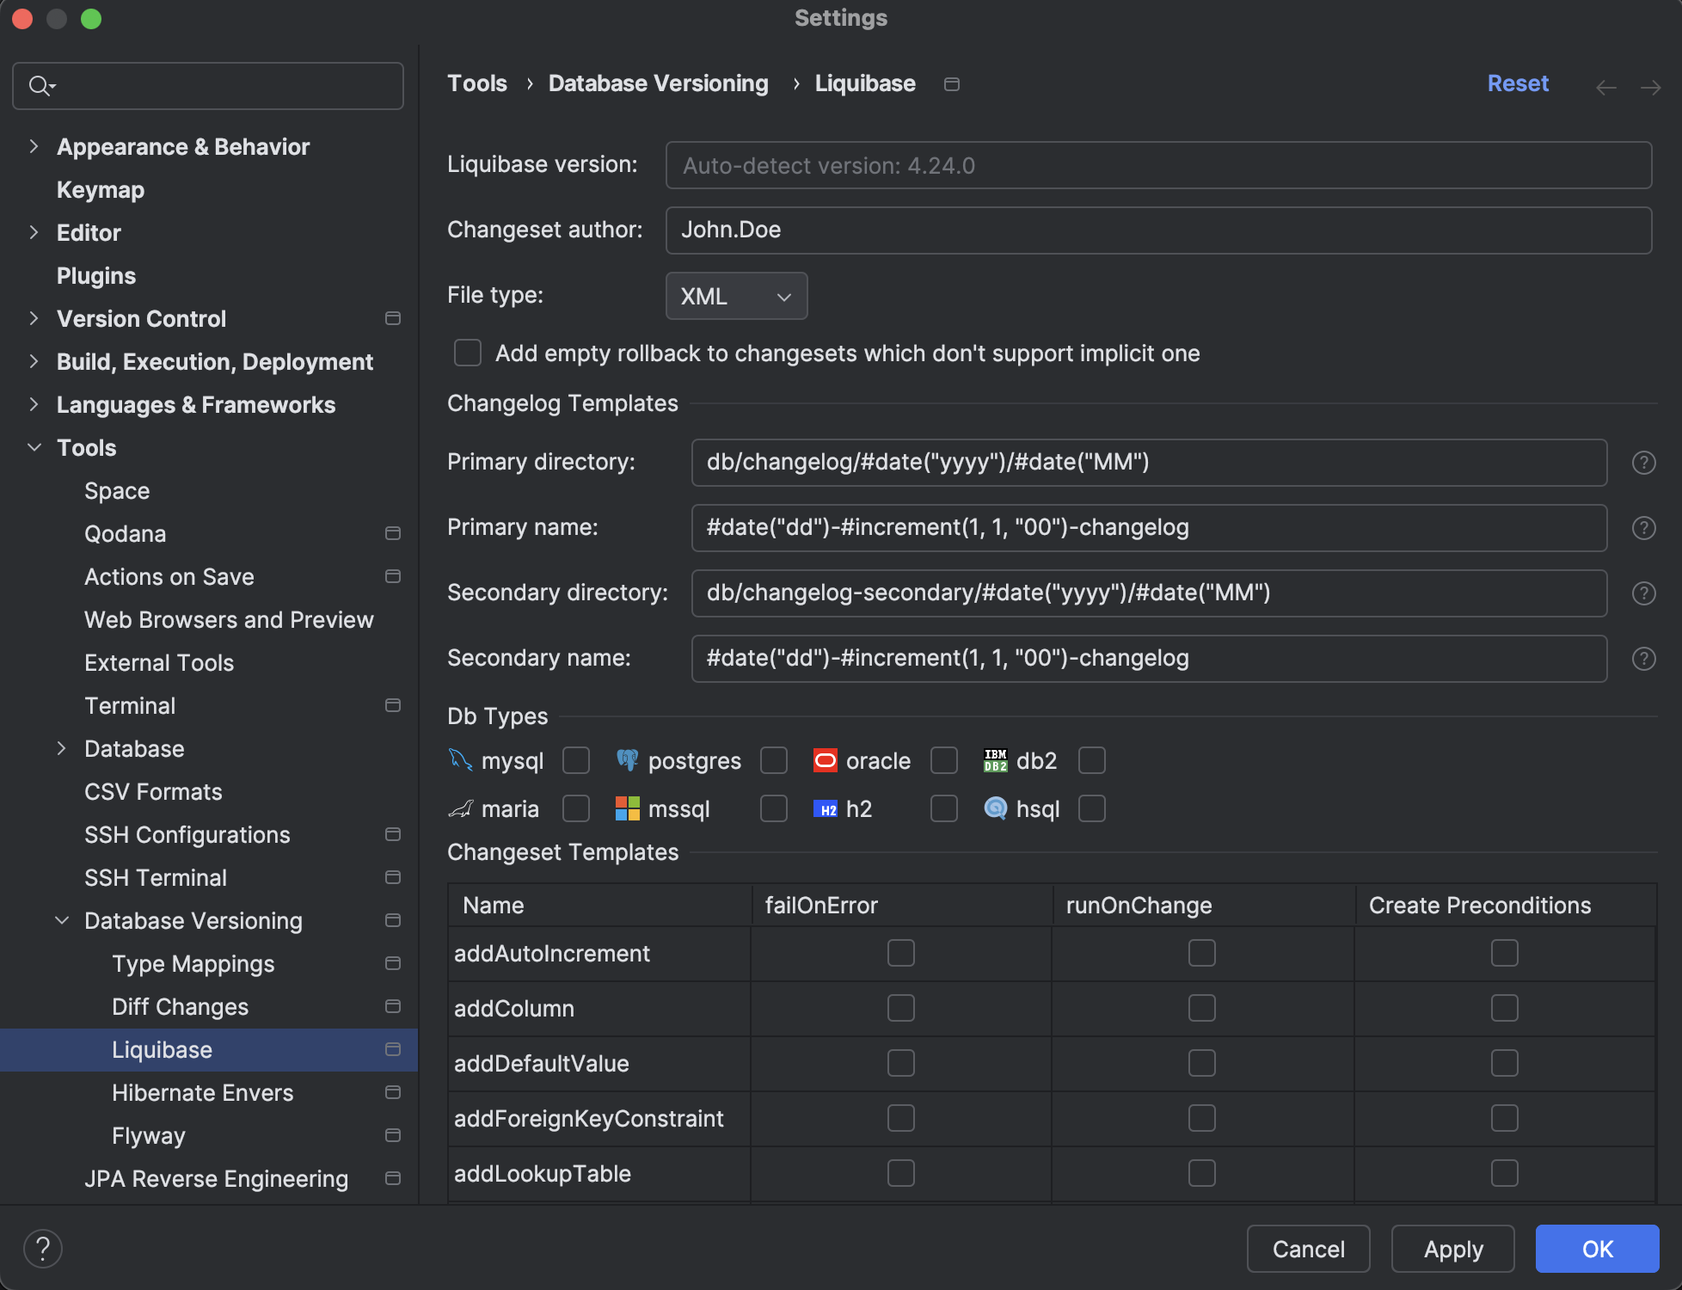Select the Flyway settings page
Image resolution: width=1682 pixels, height=1290 pixels.
click(x=148, y=1135)
